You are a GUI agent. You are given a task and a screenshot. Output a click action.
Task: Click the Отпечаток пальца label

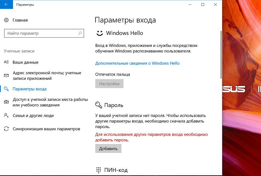click(113, 74)
